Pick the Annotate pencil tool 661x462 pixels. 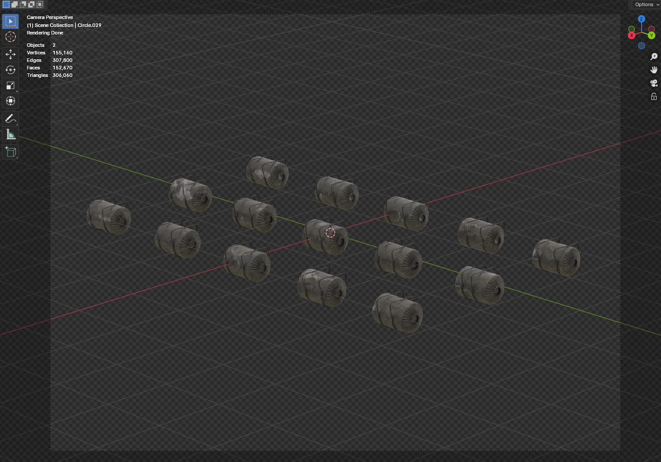click(11, 118)
